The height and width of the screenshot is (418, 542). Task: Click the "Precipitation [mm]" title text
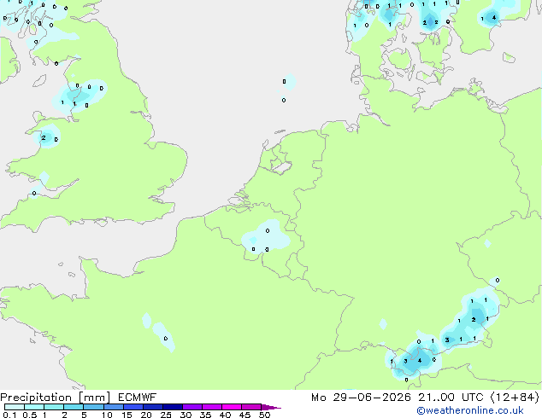pyautogui.click(x=55, y=398)
